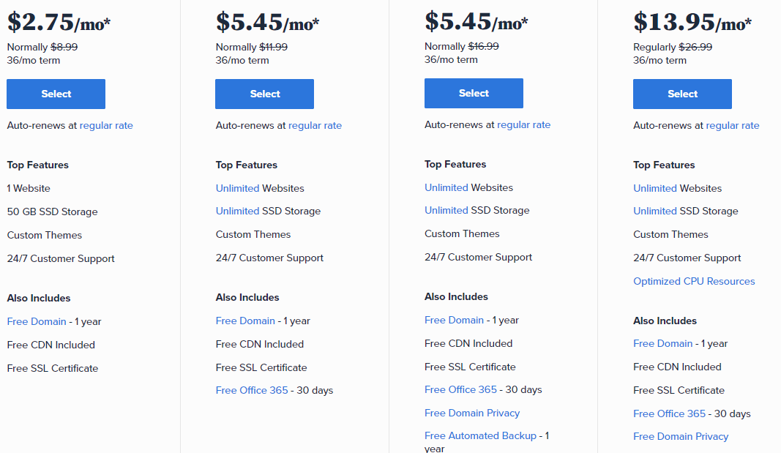Image resolution: width=781 pixels, height=453 pixels.
Task: Open 'Free Domain' link in $13.95 plan
Action: [x=662, y=344]
